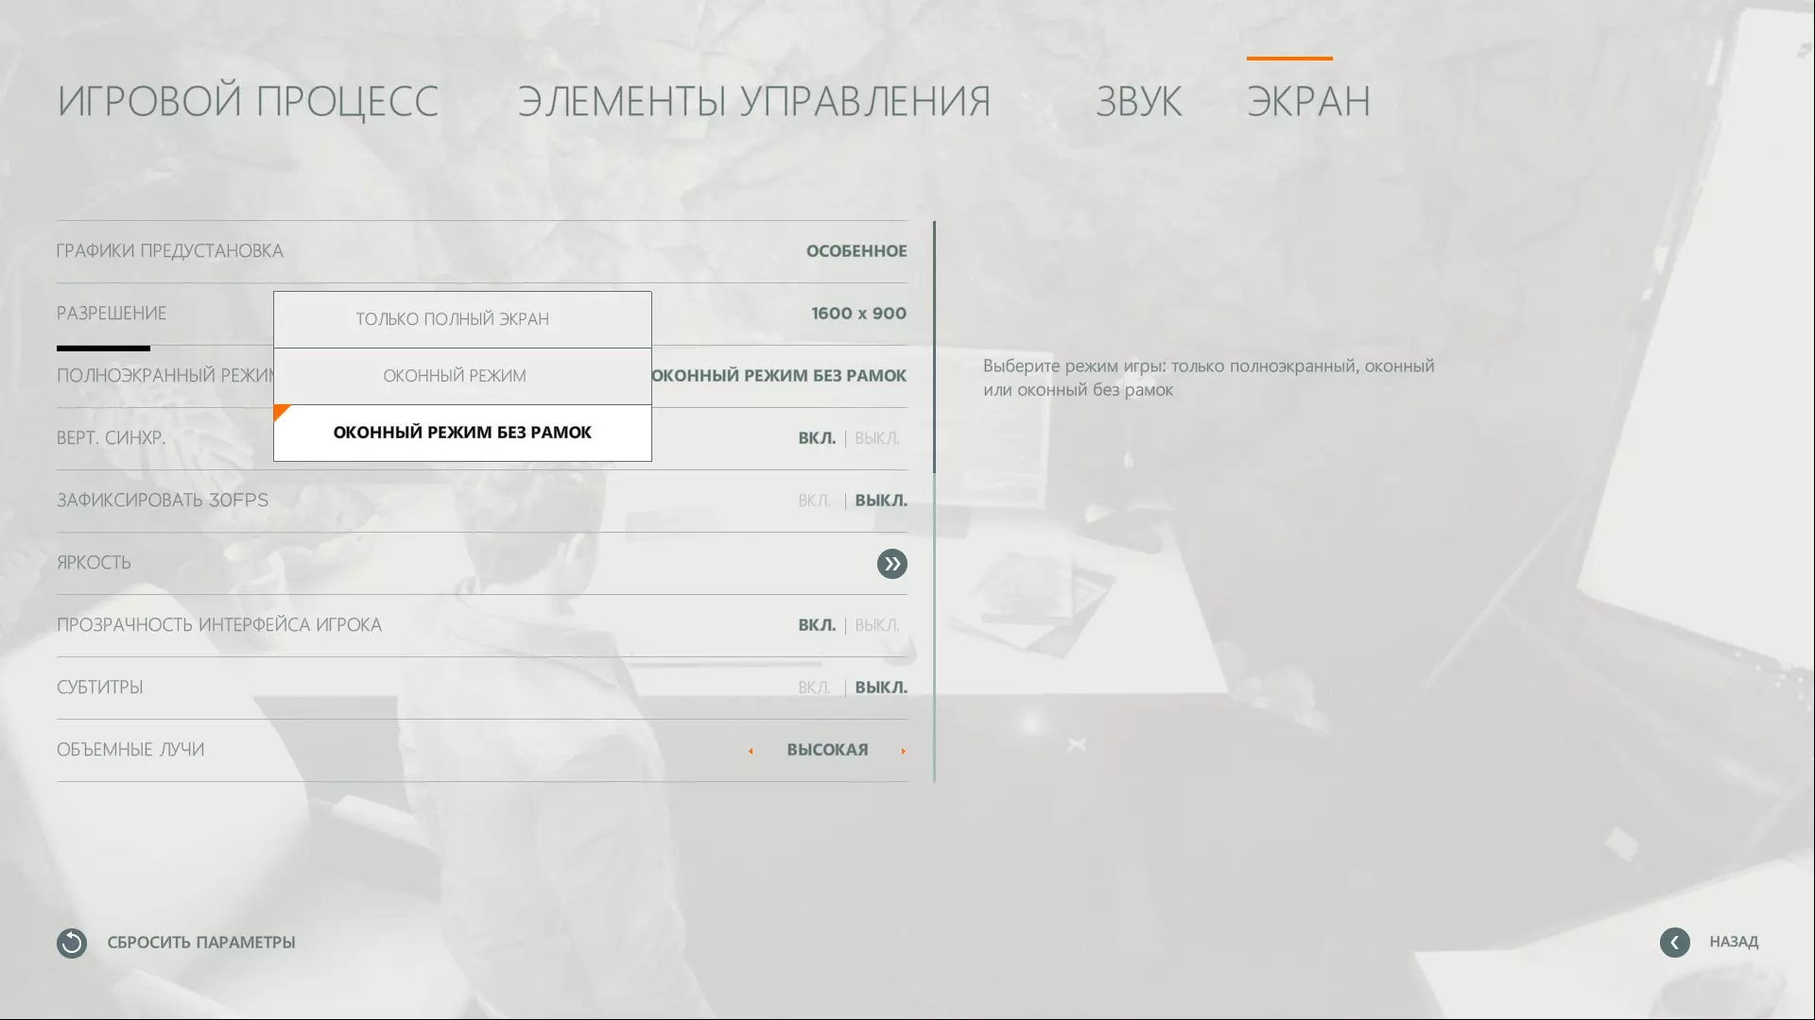Open brightness settings via double-arrow icon

891,564
